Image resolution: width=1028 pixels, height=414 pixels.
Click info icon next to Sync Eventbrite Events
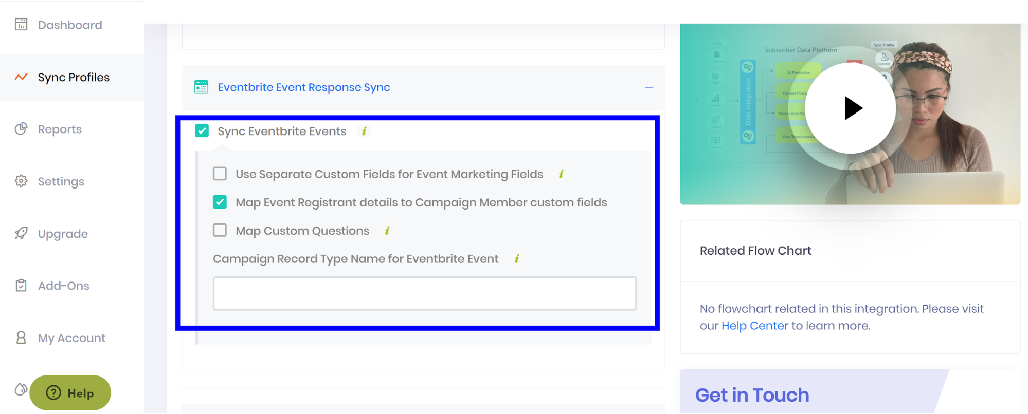click(x=364, y=131)
